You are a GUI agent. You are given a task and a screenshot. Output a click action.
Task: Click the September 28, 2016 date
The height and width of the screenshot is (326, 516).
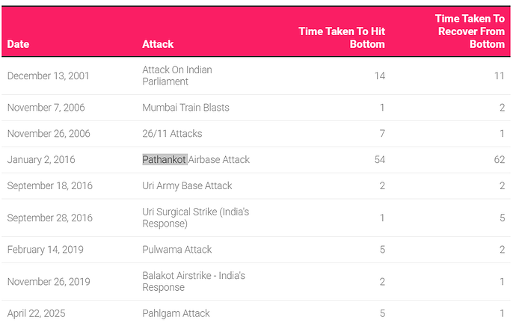[49, 218]
